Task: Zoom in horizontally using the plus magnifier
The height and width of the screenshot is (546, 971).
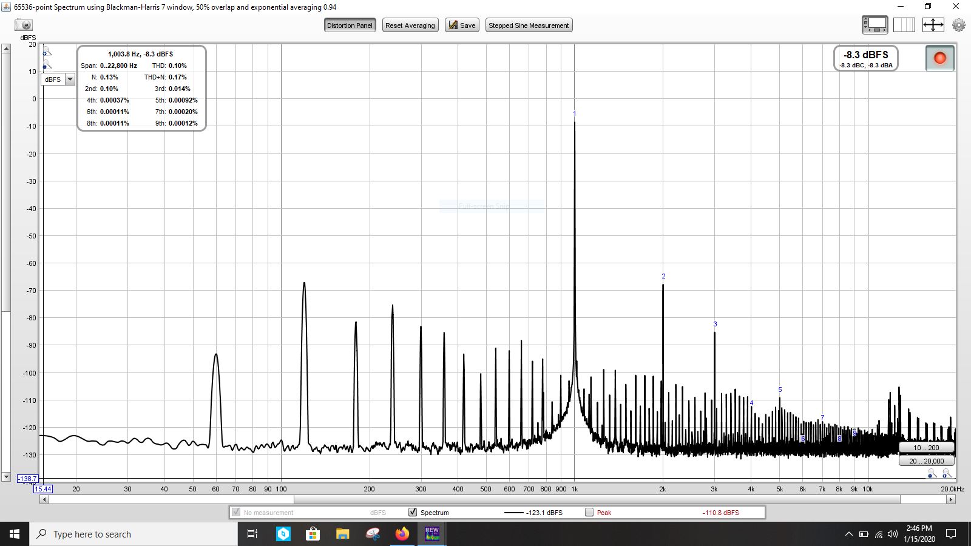Action: (947, 474)
